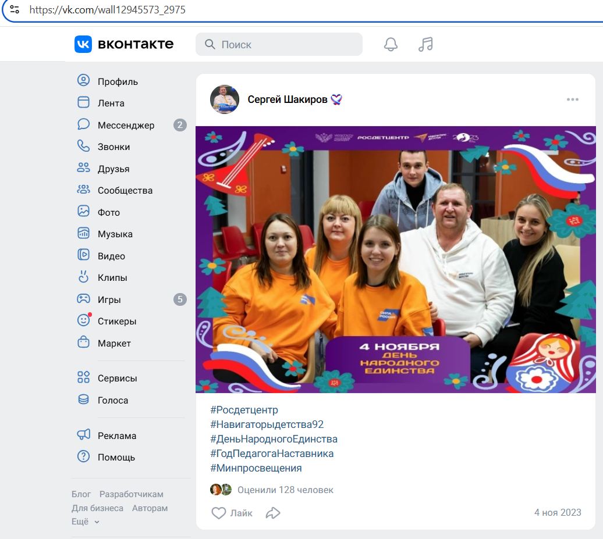Open the #Навигаторыдетства92 hashtag
This screenshot has width=603, height=539.
tap(267, 424)
